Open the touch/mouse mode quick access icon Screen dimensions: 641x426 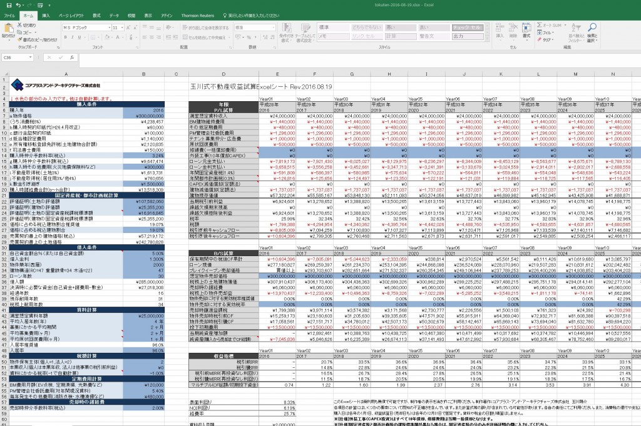(x=40, y=5)
